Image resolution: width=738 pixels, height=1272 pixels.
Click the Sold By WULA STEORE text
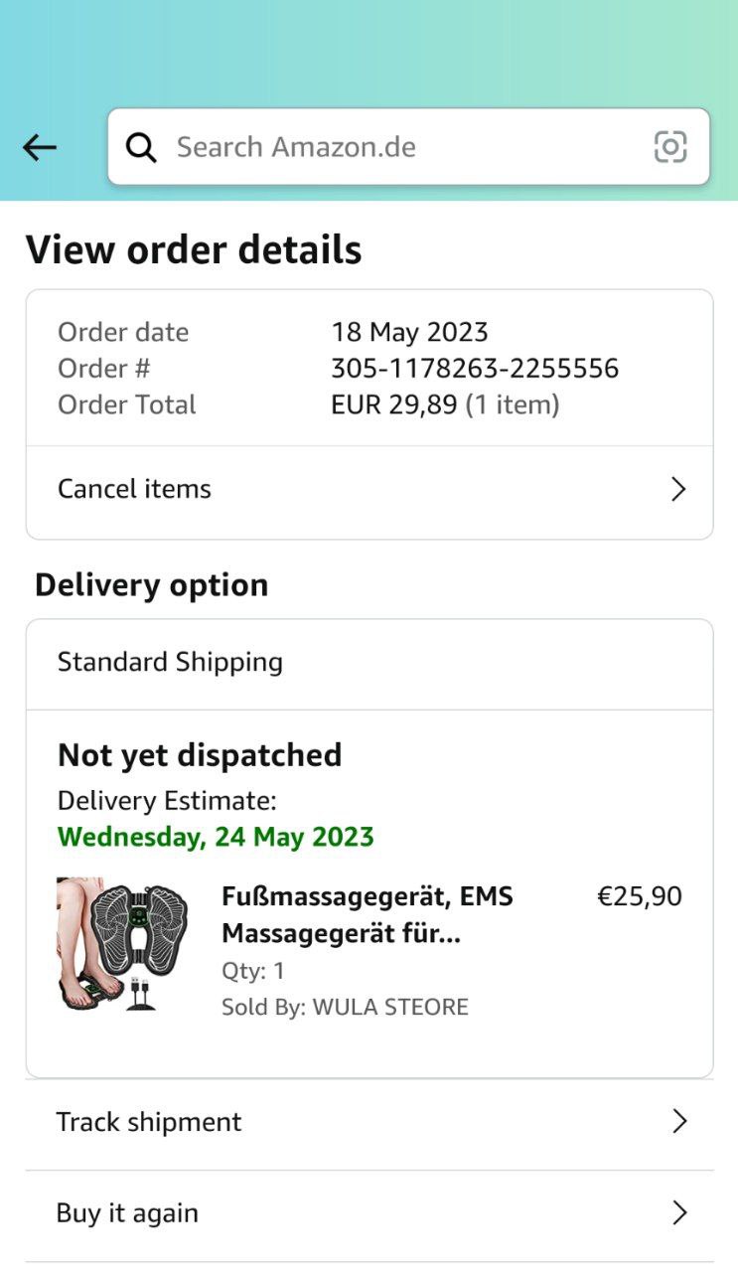click(x=345, y=1007)
